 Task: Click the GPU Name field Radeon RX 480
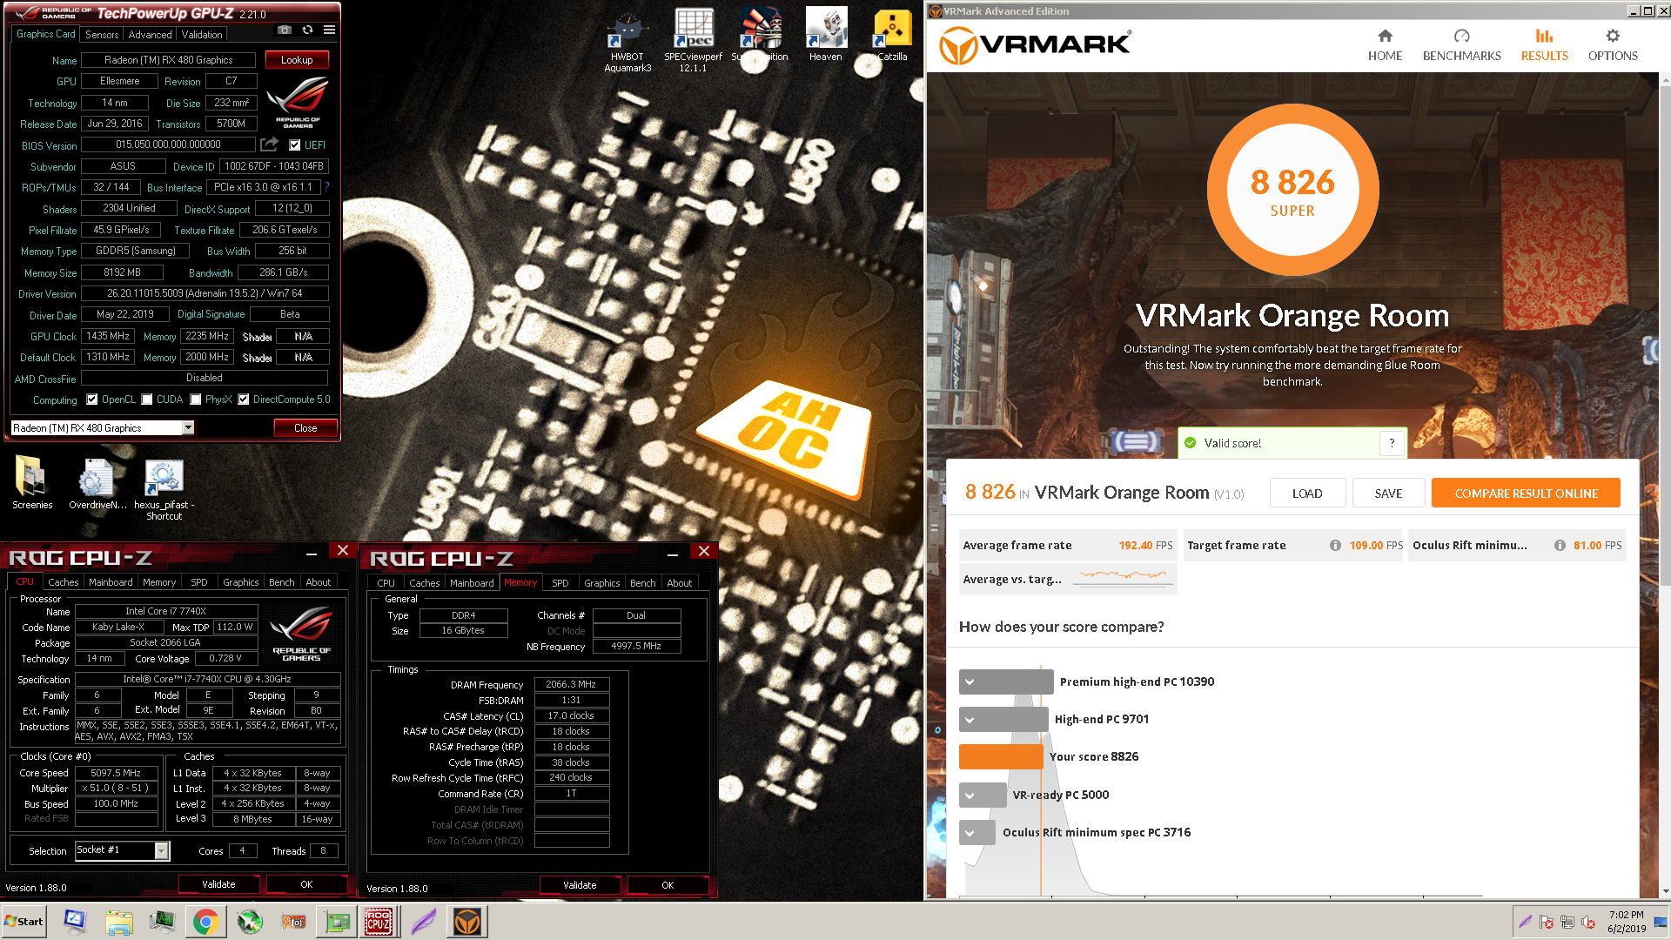click(x=169, y=60)
